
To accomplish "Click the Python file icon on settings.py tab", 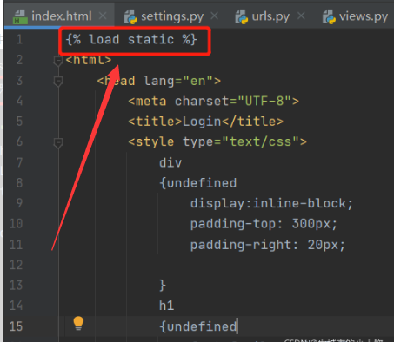I will click(x=130, y=16).
